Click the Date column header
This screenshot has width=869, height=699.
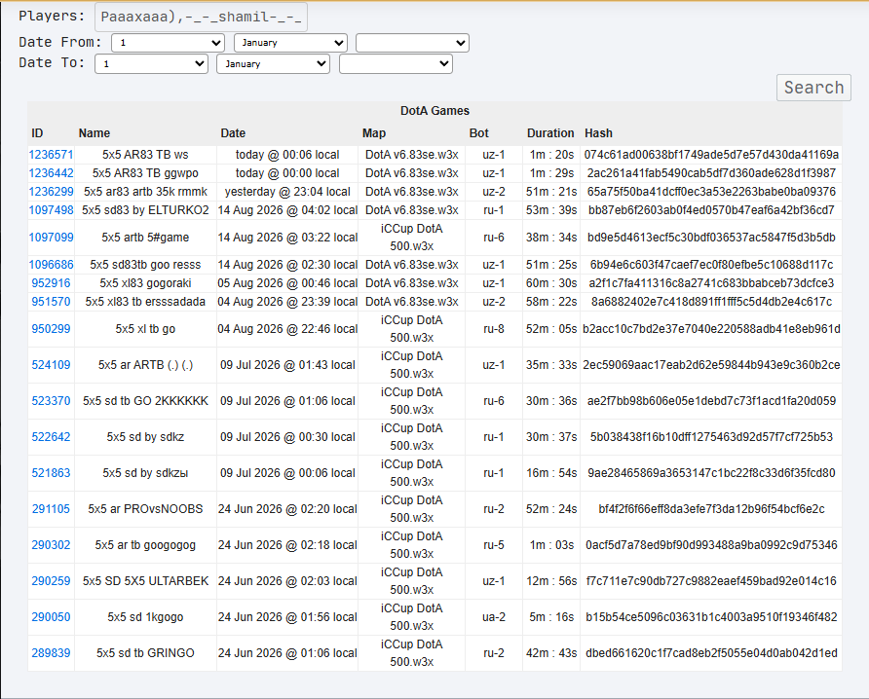point(233,133)
